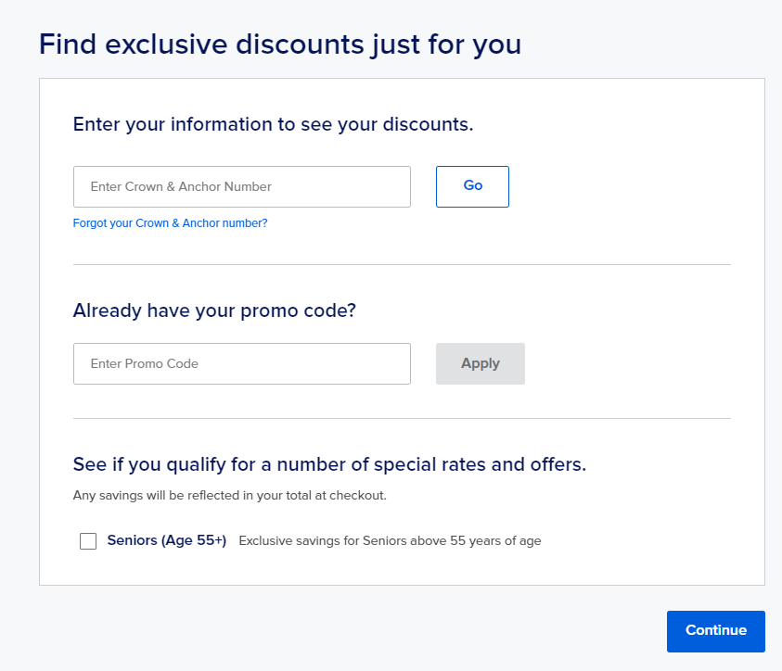Click the Exclusive savings for Seniors description
This screenshot has width=782, height=671.
(x=390, y=541)
